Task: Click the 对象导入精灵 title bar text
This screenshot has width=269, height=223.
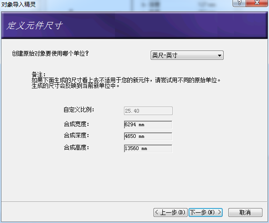Action: coord(18,4)
